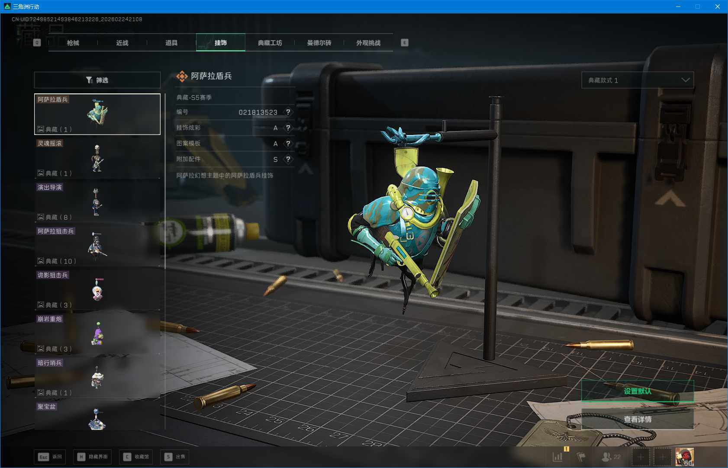Screen dimensions: 728x468
Task: Open the 典藏款式 1 dropdown
Action: 637,80
